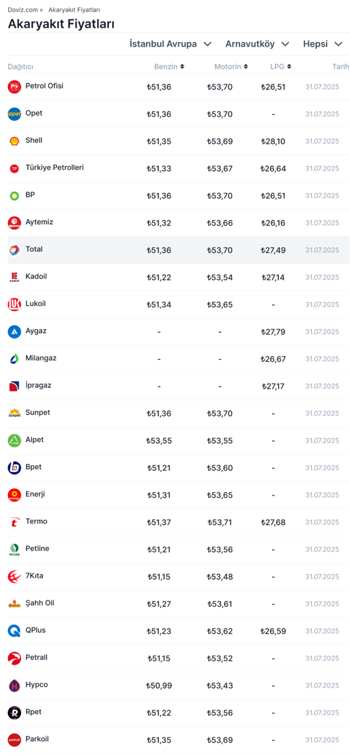This screenshot has width=350, height=755.
Task: Click the Rpet logo icon
Action: pos(14,713)
